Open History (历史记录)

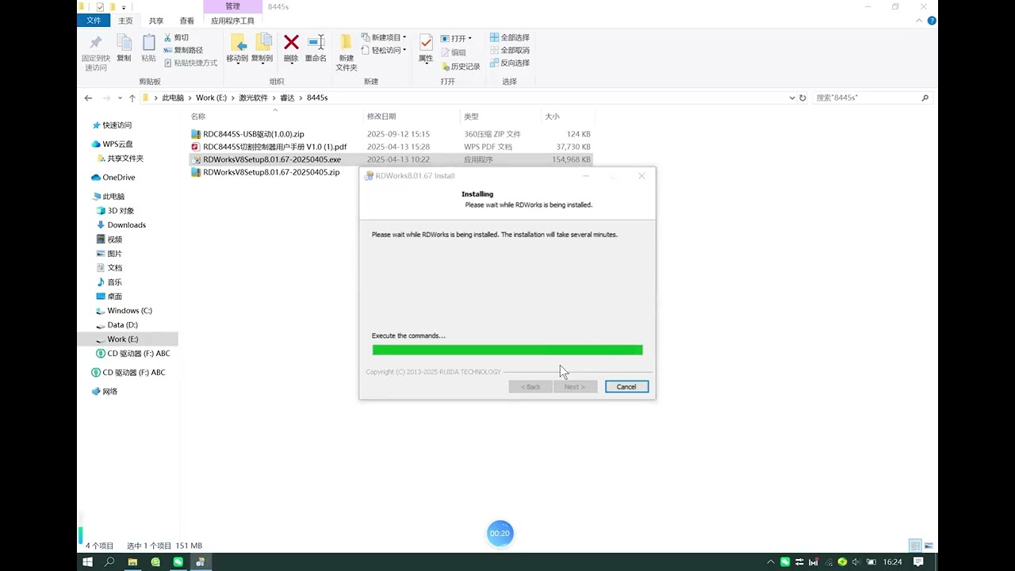click(460, 67)
